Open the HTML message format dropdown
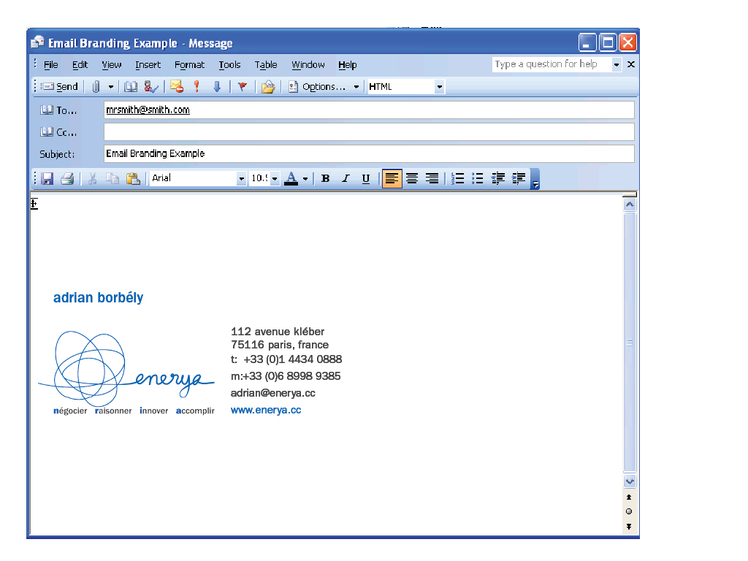The height and width of the screenshot is (561, 748). tap(439, 87)
